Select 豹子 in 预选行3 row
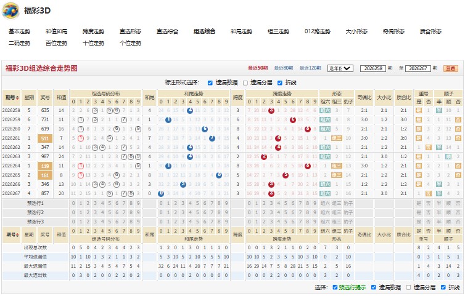 [348, 222]
